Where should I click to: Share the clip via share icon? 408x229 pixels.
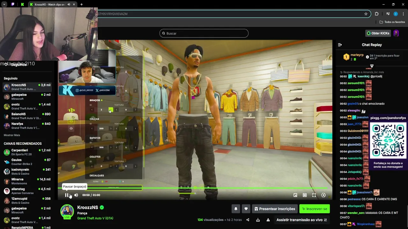248,220
